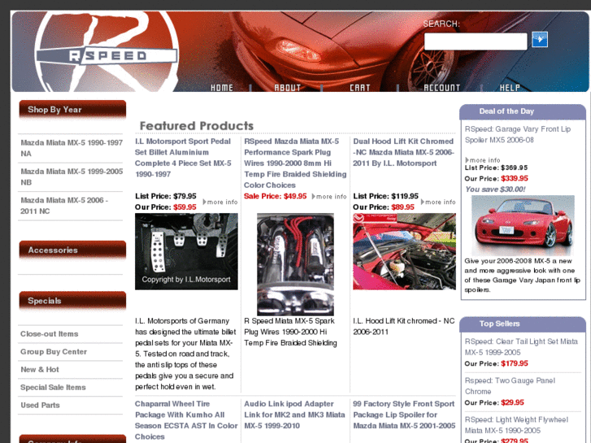Click the Top Sellers header

coord(499,324)
